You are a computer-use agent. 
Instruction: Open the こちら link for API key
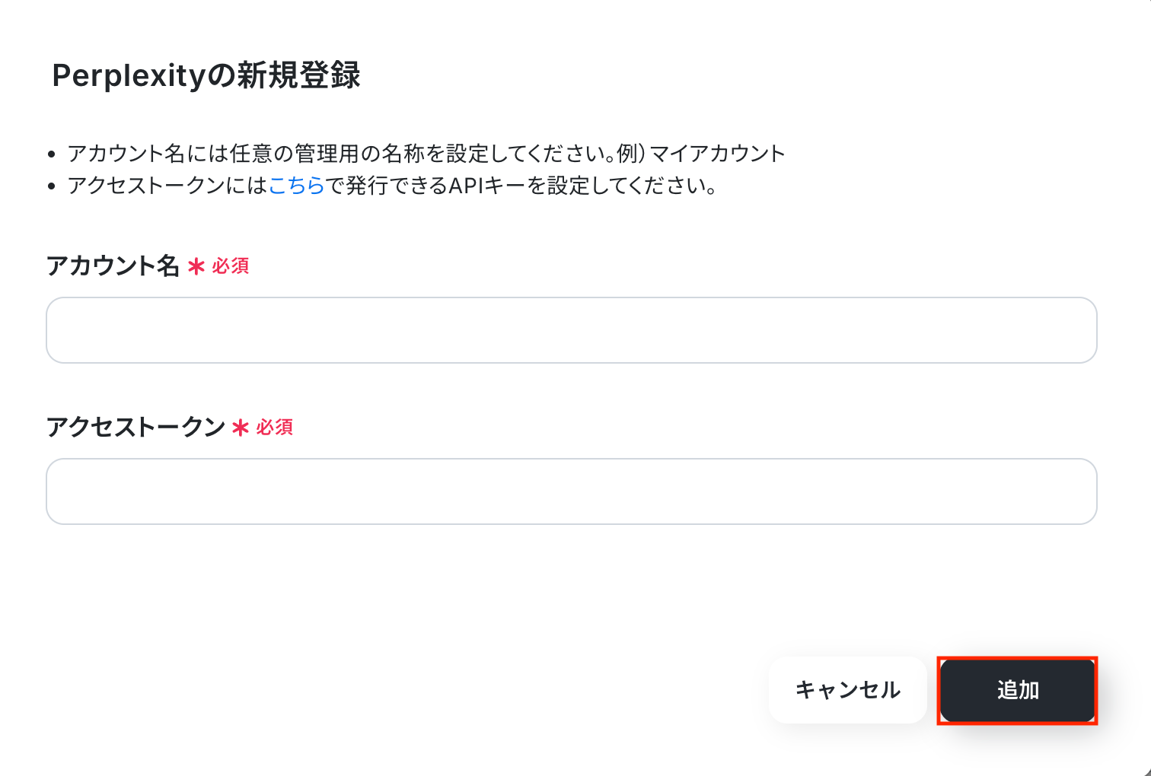click(297, 186)
